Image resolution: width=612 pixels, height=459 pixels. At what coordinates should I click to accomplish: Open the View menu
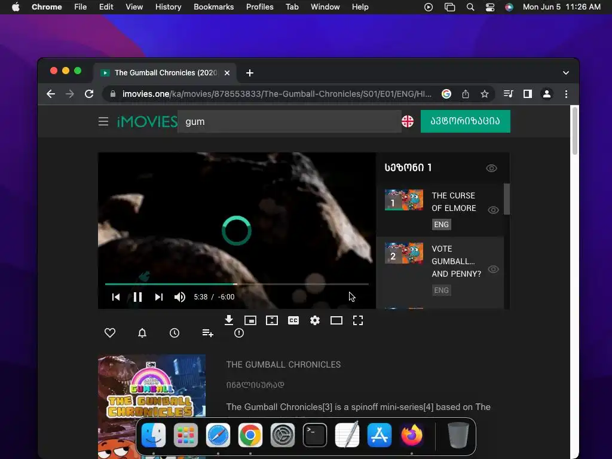point(134,7)
